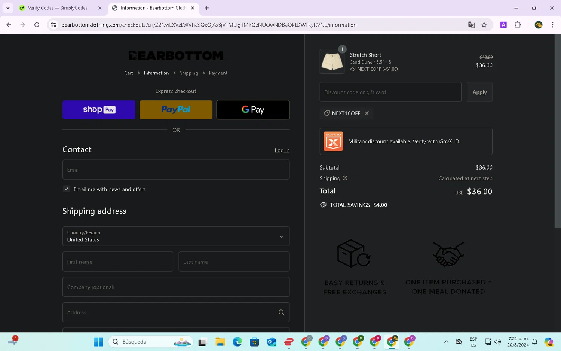
Task: Open Military discount GovX verification banner
Action: (406, 141)
